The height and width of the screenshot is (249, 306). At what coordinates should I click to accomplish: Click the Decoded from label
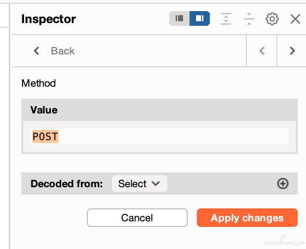(67, 184)
